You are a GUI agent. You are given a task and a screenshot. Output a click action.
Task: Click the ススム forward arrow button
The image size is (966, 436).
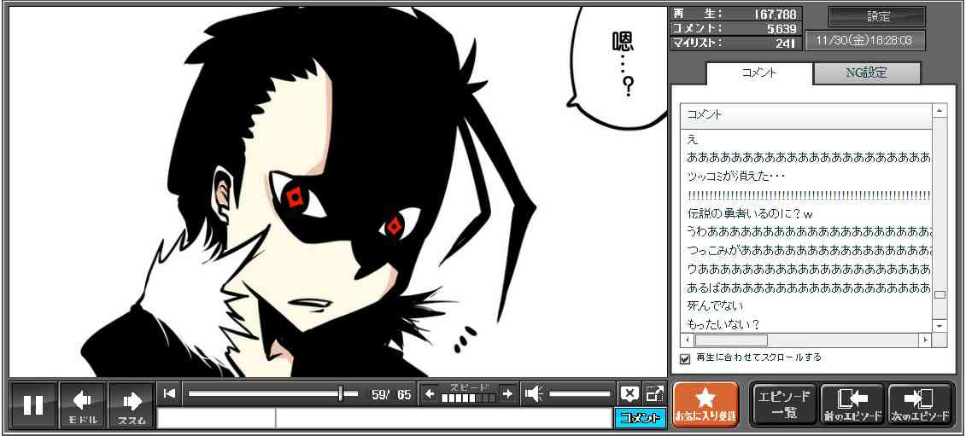(132, 404)
